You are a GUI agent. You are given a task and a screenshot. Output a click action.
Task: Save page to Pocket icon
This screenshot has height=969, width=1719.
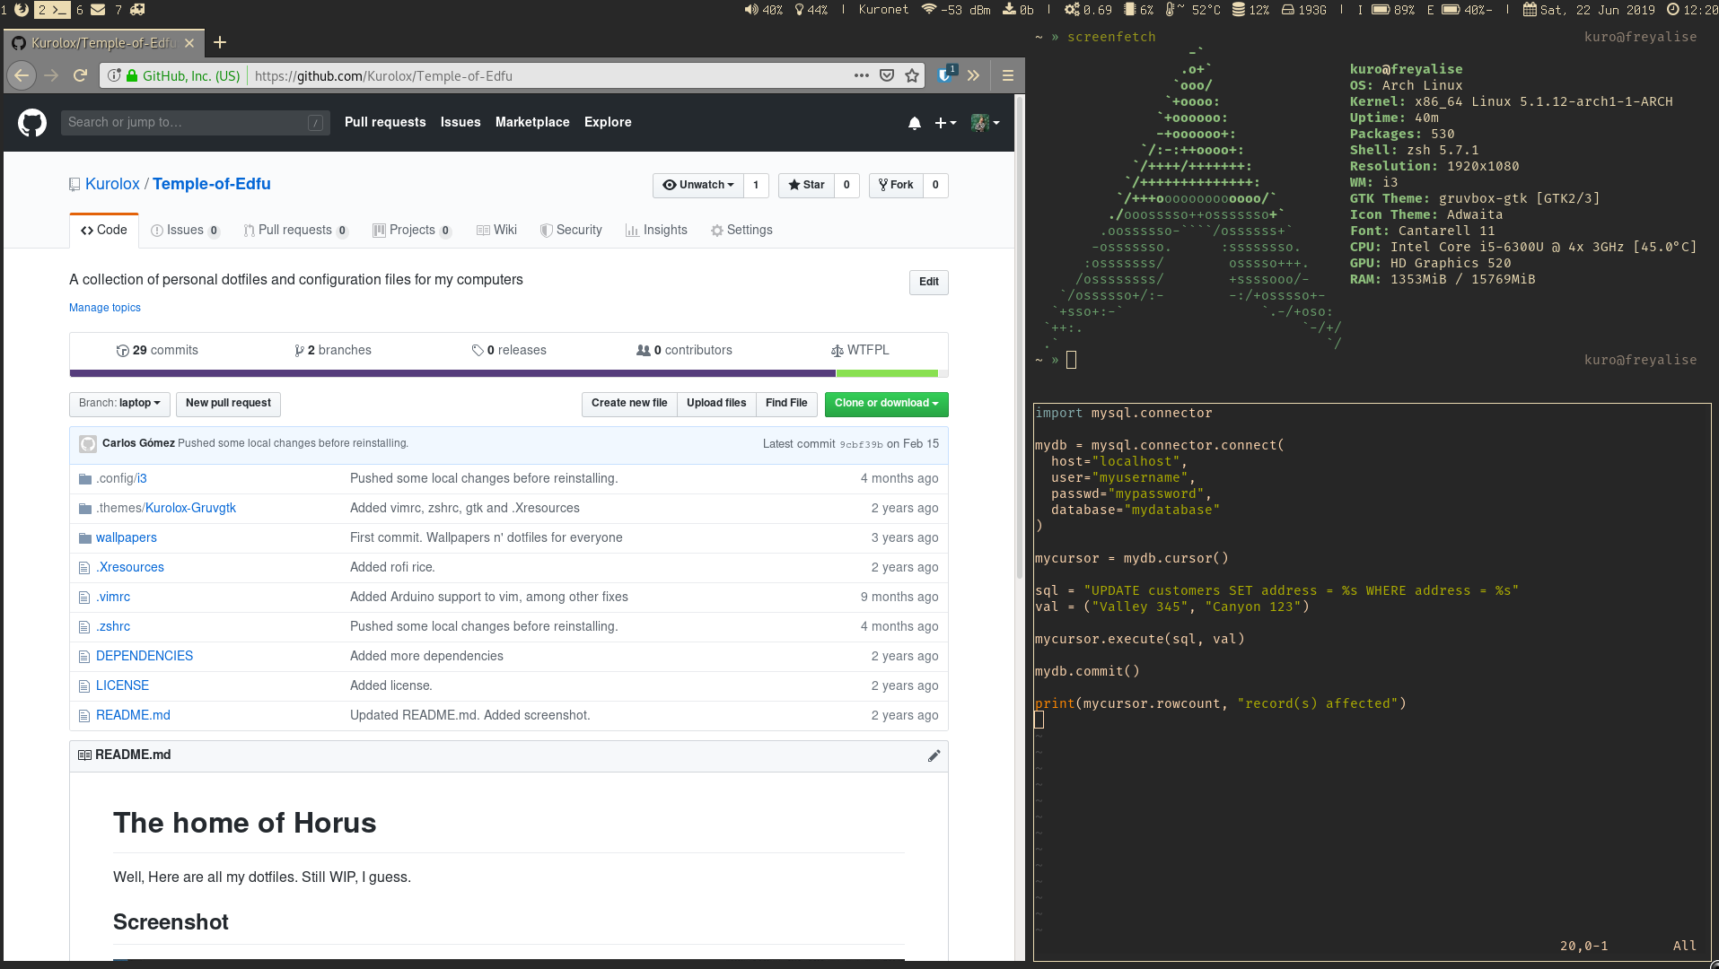(887, 75)
